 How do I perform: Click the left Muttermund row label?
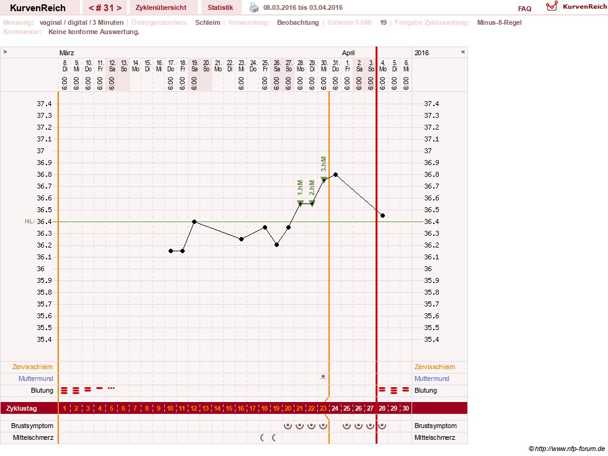[36, 378]
